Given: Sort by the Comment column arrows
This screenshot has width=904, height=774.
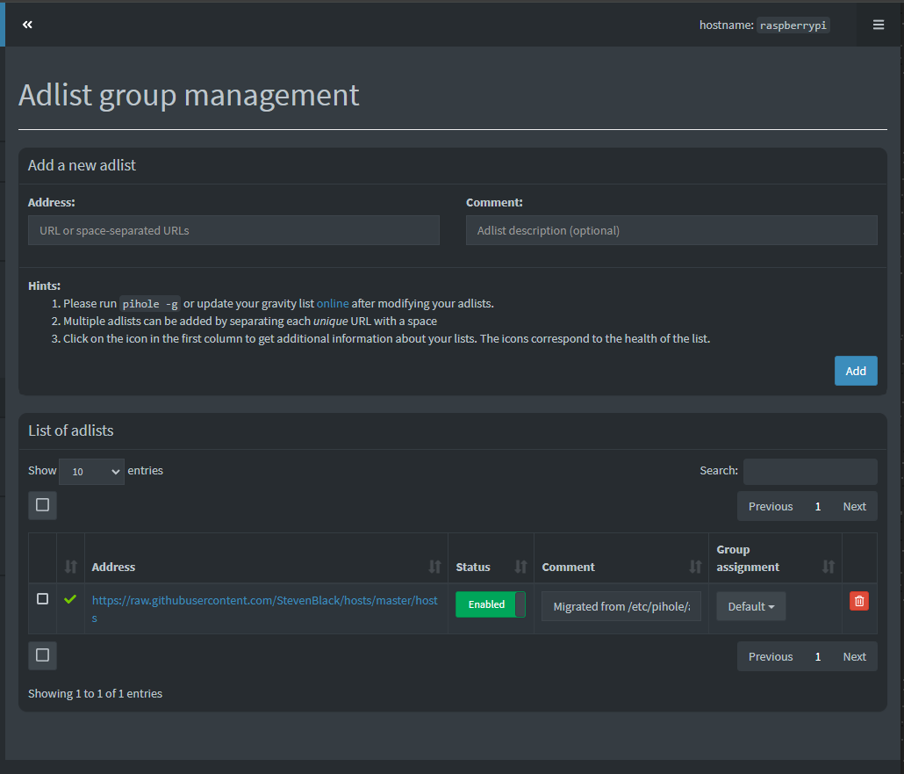Looking at the screenshot, I should point(695,567).
